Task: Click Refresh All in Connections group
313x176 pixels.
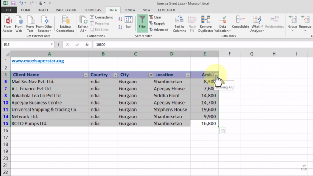Action: click(x=83, y=23)
